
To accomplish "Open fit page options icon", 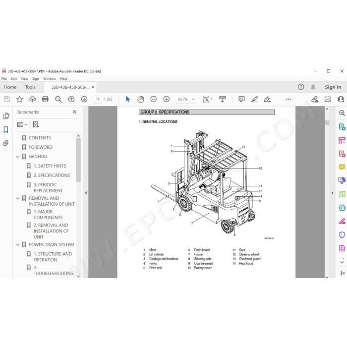I will [x=207, y=99].
